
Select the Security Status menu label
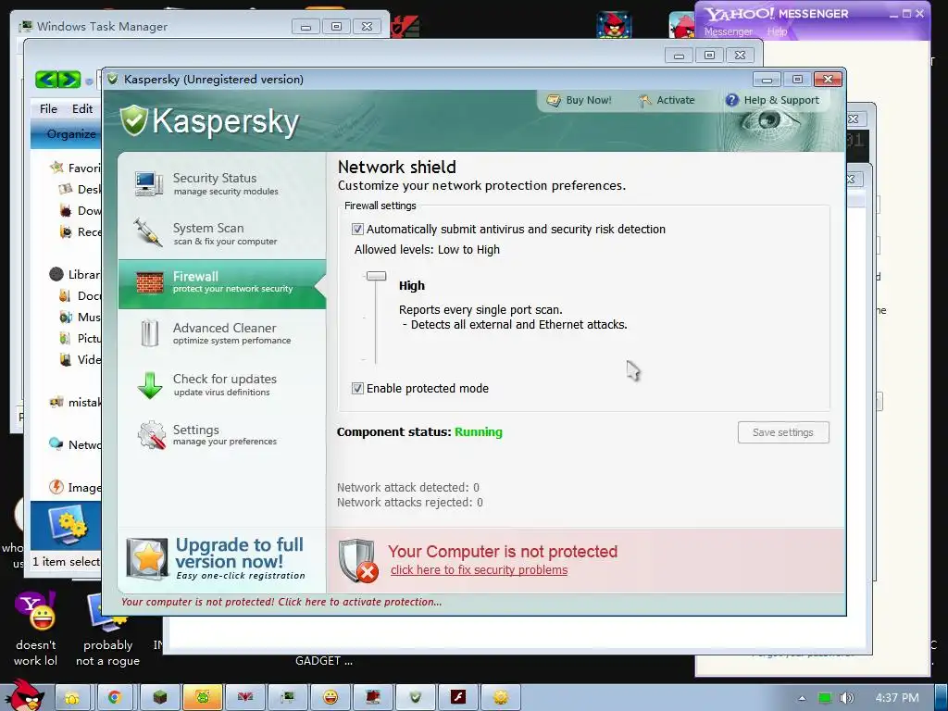[x=215, y=178]
